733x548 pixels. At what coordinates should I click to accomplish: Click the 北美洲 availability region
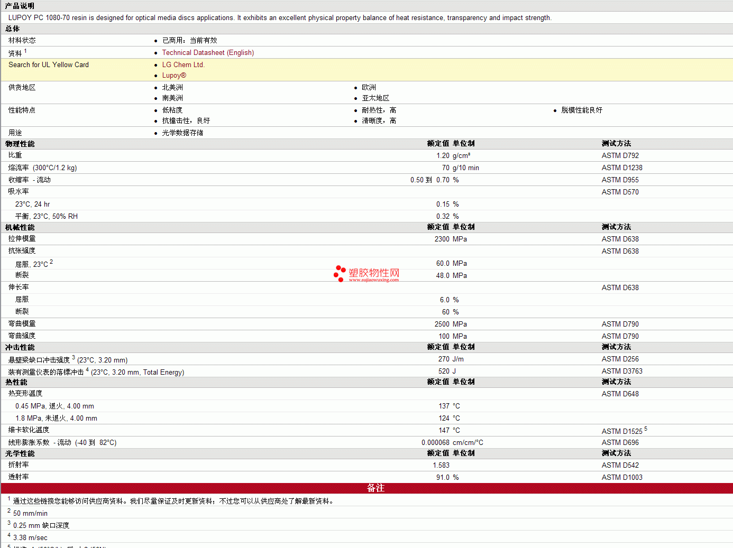point(172,88)
